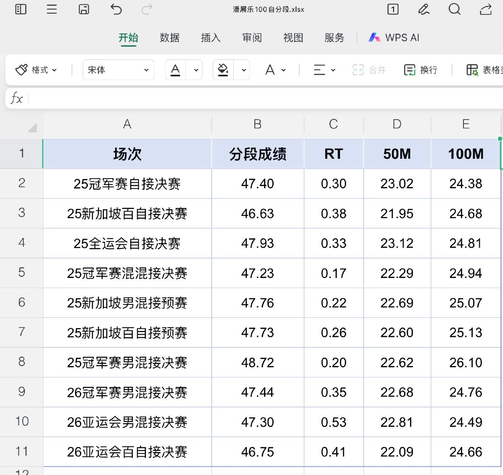Image resolution: width=503 pixels, height=475 pixels.
Task: Click the 换行 wrap button label
Action: tap(429, 69)
